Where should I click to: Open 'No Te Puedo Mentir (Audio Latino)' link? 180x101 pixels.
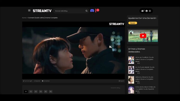pyautogui.click(x=145, y=68)
